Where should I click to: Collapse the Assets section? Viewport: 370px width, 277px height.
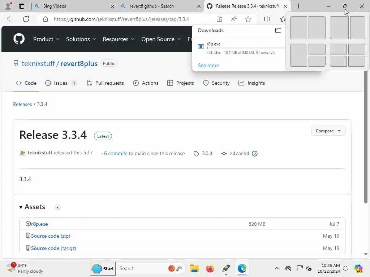[x=32, y=207]
